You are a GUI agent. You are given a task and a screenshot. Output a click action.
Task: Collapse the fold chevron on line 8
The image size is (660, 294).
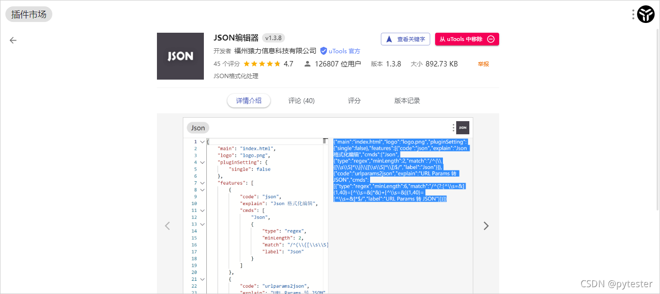click(202, 189)
